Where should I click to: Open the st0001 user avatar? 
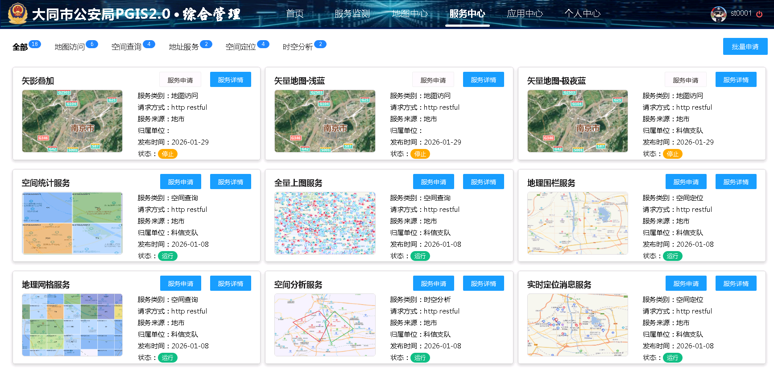(x=718, y=14)
